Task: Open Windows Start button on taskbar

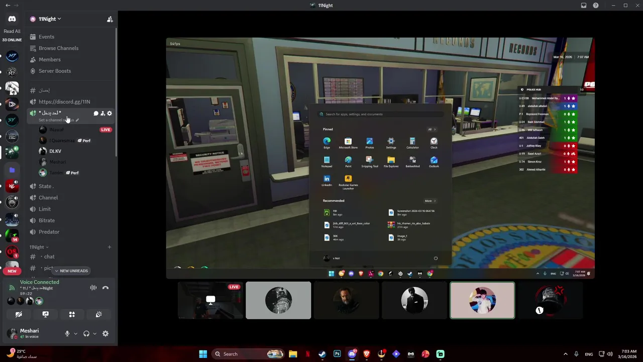Action: click(203, 354)
